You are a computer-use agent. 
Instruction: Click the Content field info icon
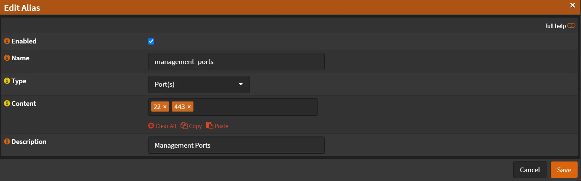coord(7,103)
